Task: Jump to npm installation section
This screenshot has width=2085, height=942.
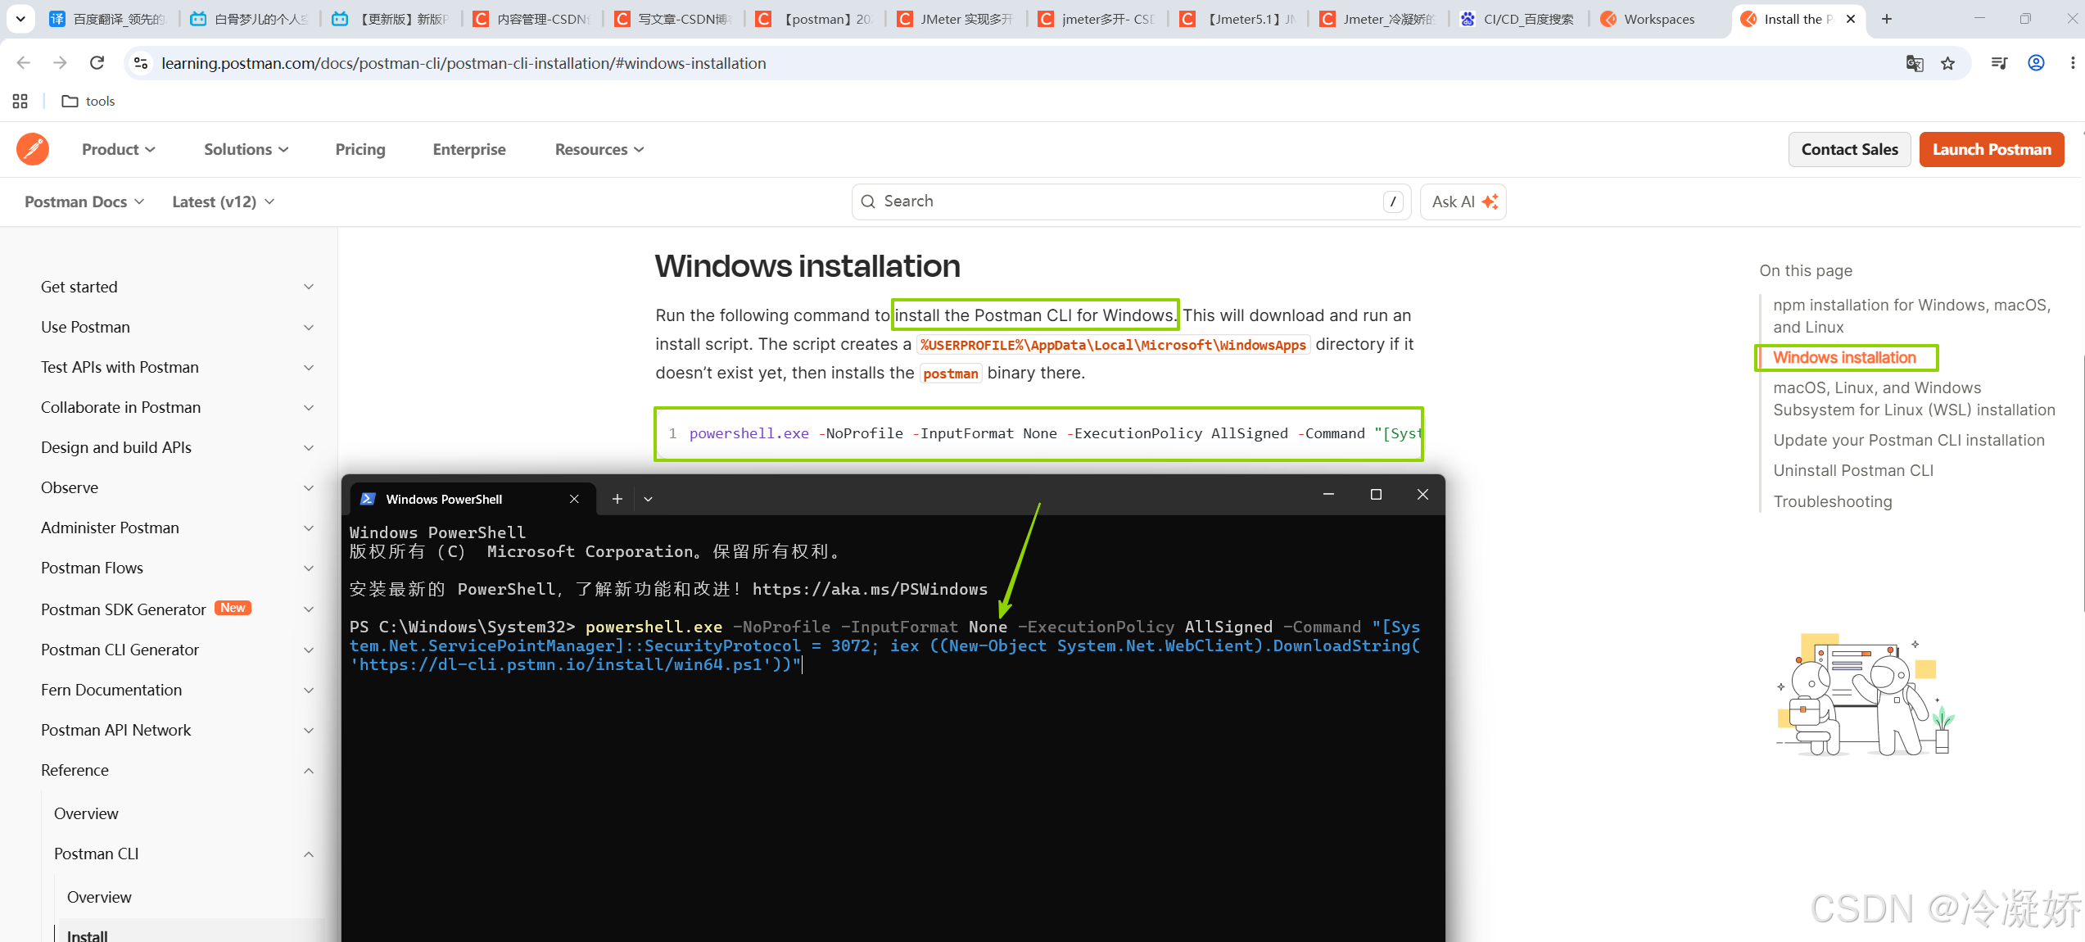Action: coord(1912,315)
